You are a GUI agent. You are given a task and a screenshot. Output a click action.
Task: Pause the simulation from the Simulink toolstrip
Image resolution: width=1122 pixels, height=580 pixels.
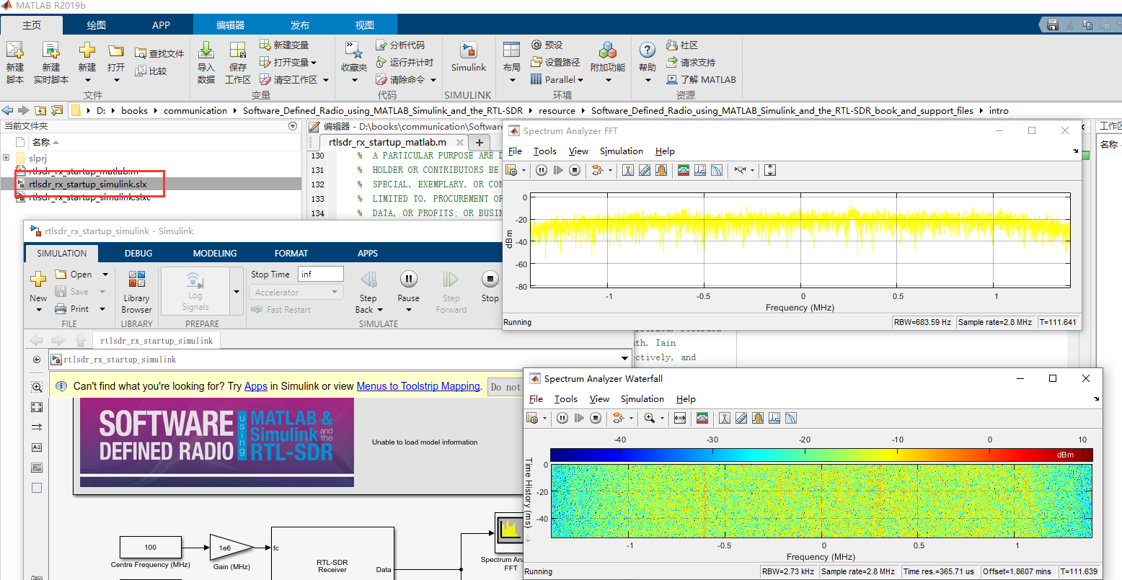click(408, 281)
